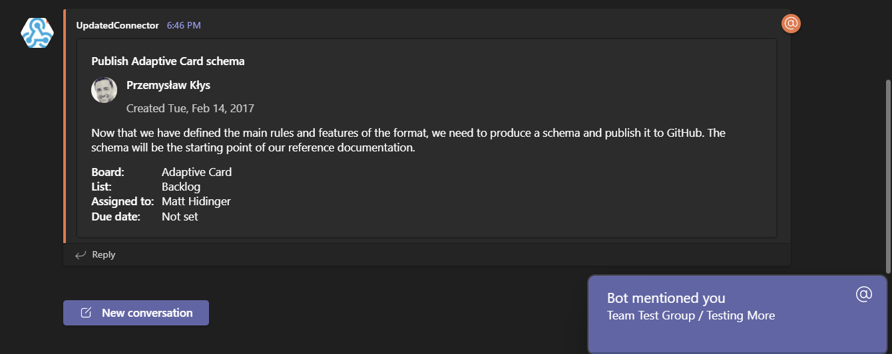Screen dimensions: 892x354
Task: Click the assignee Matt Hidinger
Action: tap(196, 201)
